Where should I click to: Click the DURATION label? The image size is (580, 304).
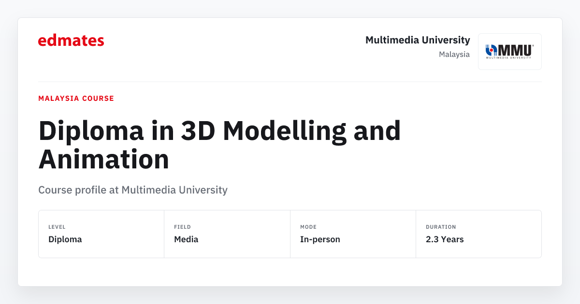[441, 227]
